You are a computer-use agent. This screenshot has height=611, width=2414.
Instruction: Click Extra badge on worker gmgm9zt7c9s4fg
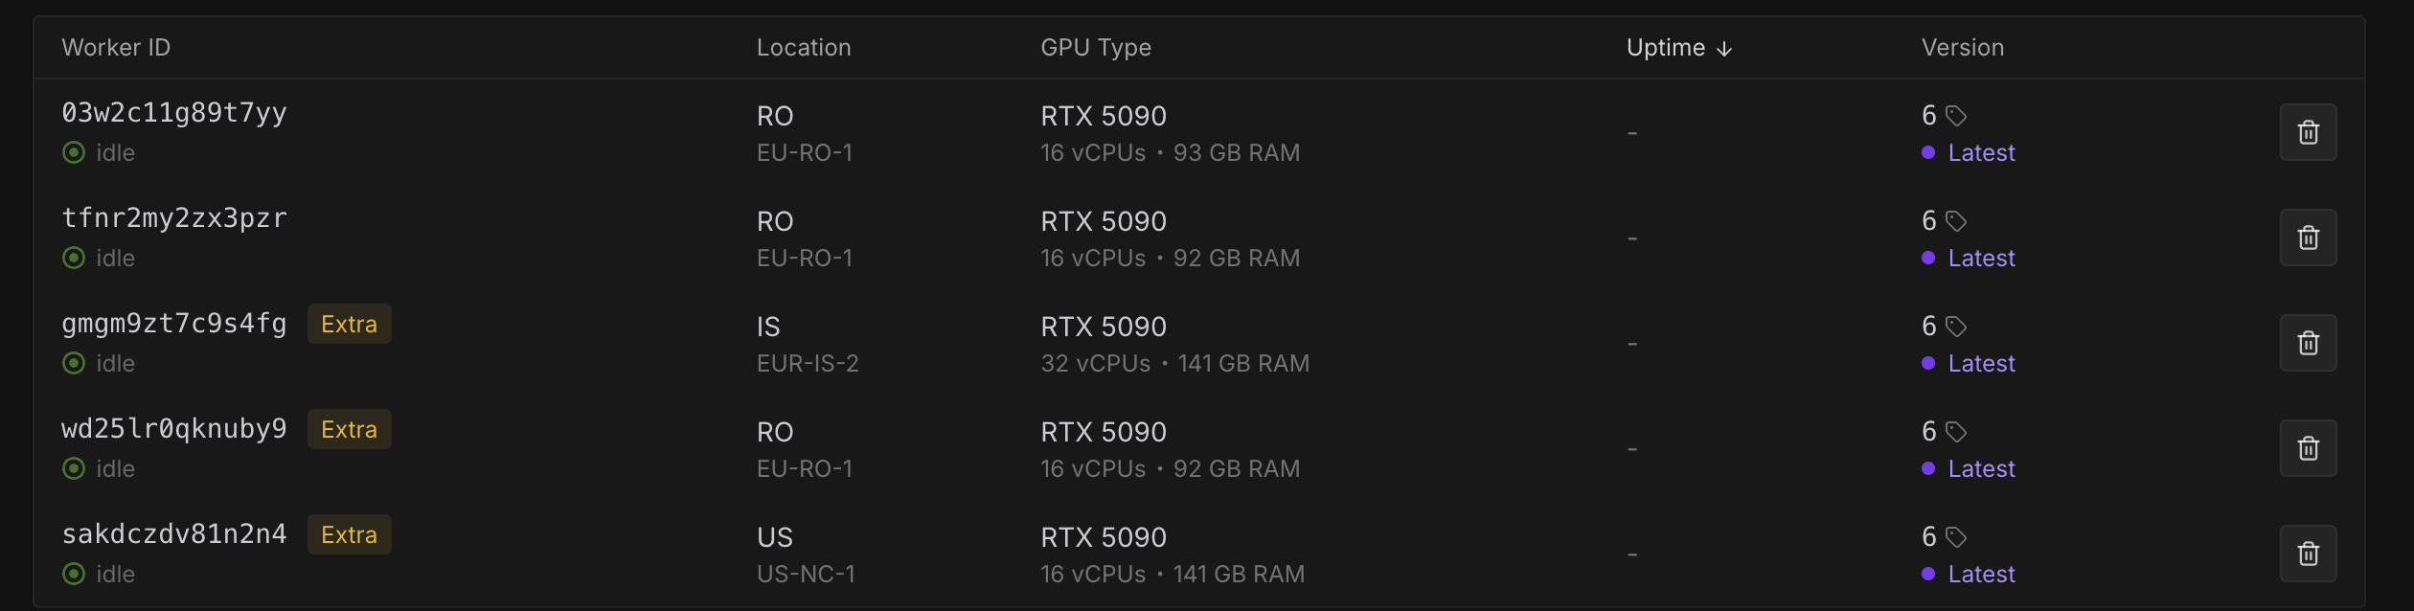349,324
